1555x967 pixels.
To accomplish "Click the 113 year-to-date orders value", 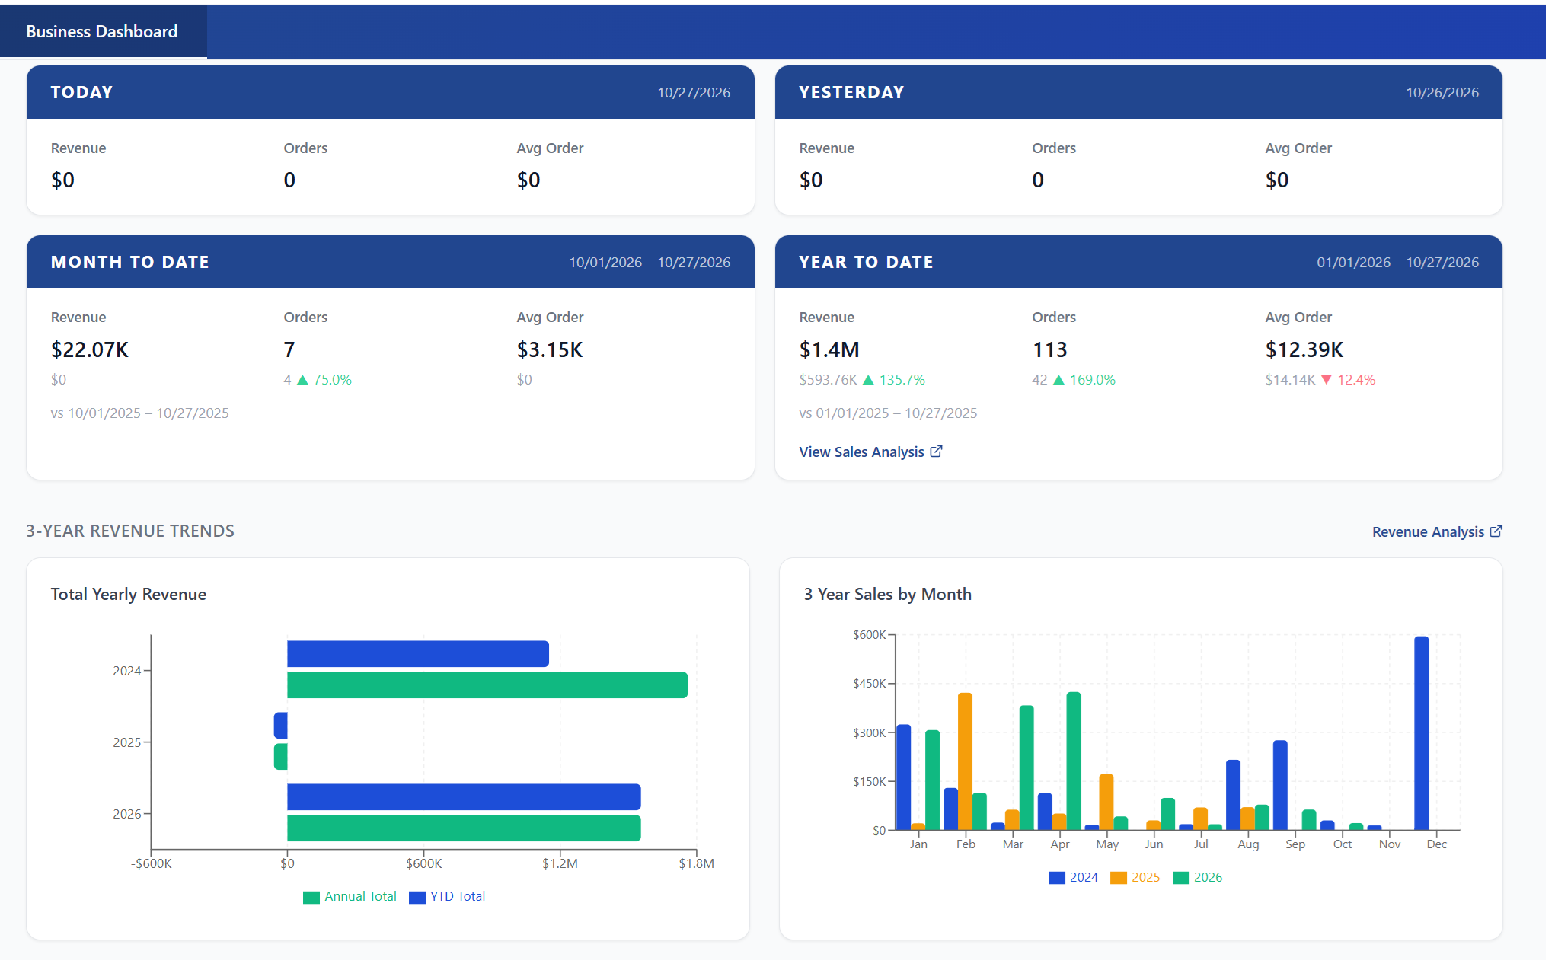I will click(x=1050, y=350).
